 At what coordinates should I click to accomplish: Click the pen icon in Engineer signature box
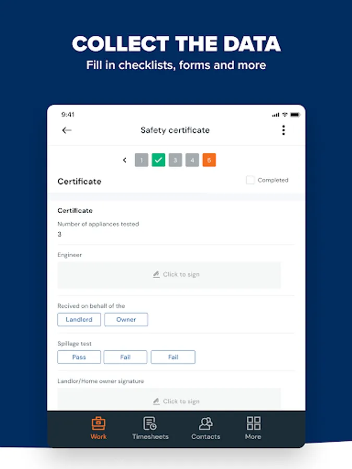coord(156,274)
